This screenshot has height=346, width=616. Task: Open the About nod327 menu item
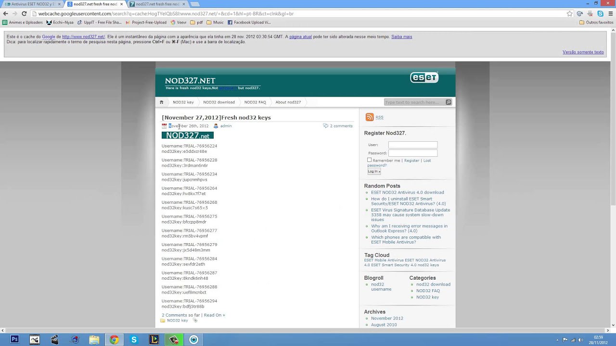click(x=288, y=102)
